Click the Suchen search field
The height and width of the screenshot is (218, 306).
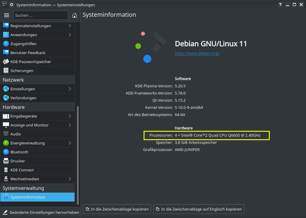[40, 15]
